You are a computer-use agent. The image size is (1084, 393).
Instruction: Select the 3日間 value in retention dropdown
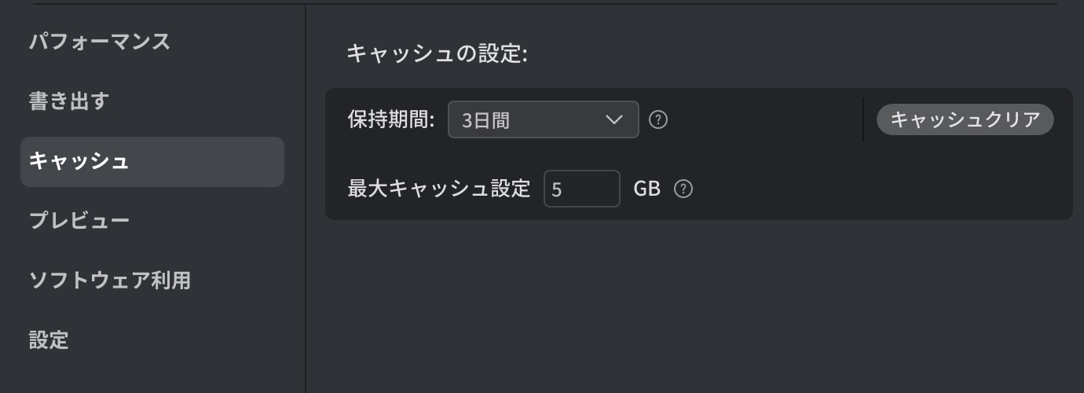(485, 120)
